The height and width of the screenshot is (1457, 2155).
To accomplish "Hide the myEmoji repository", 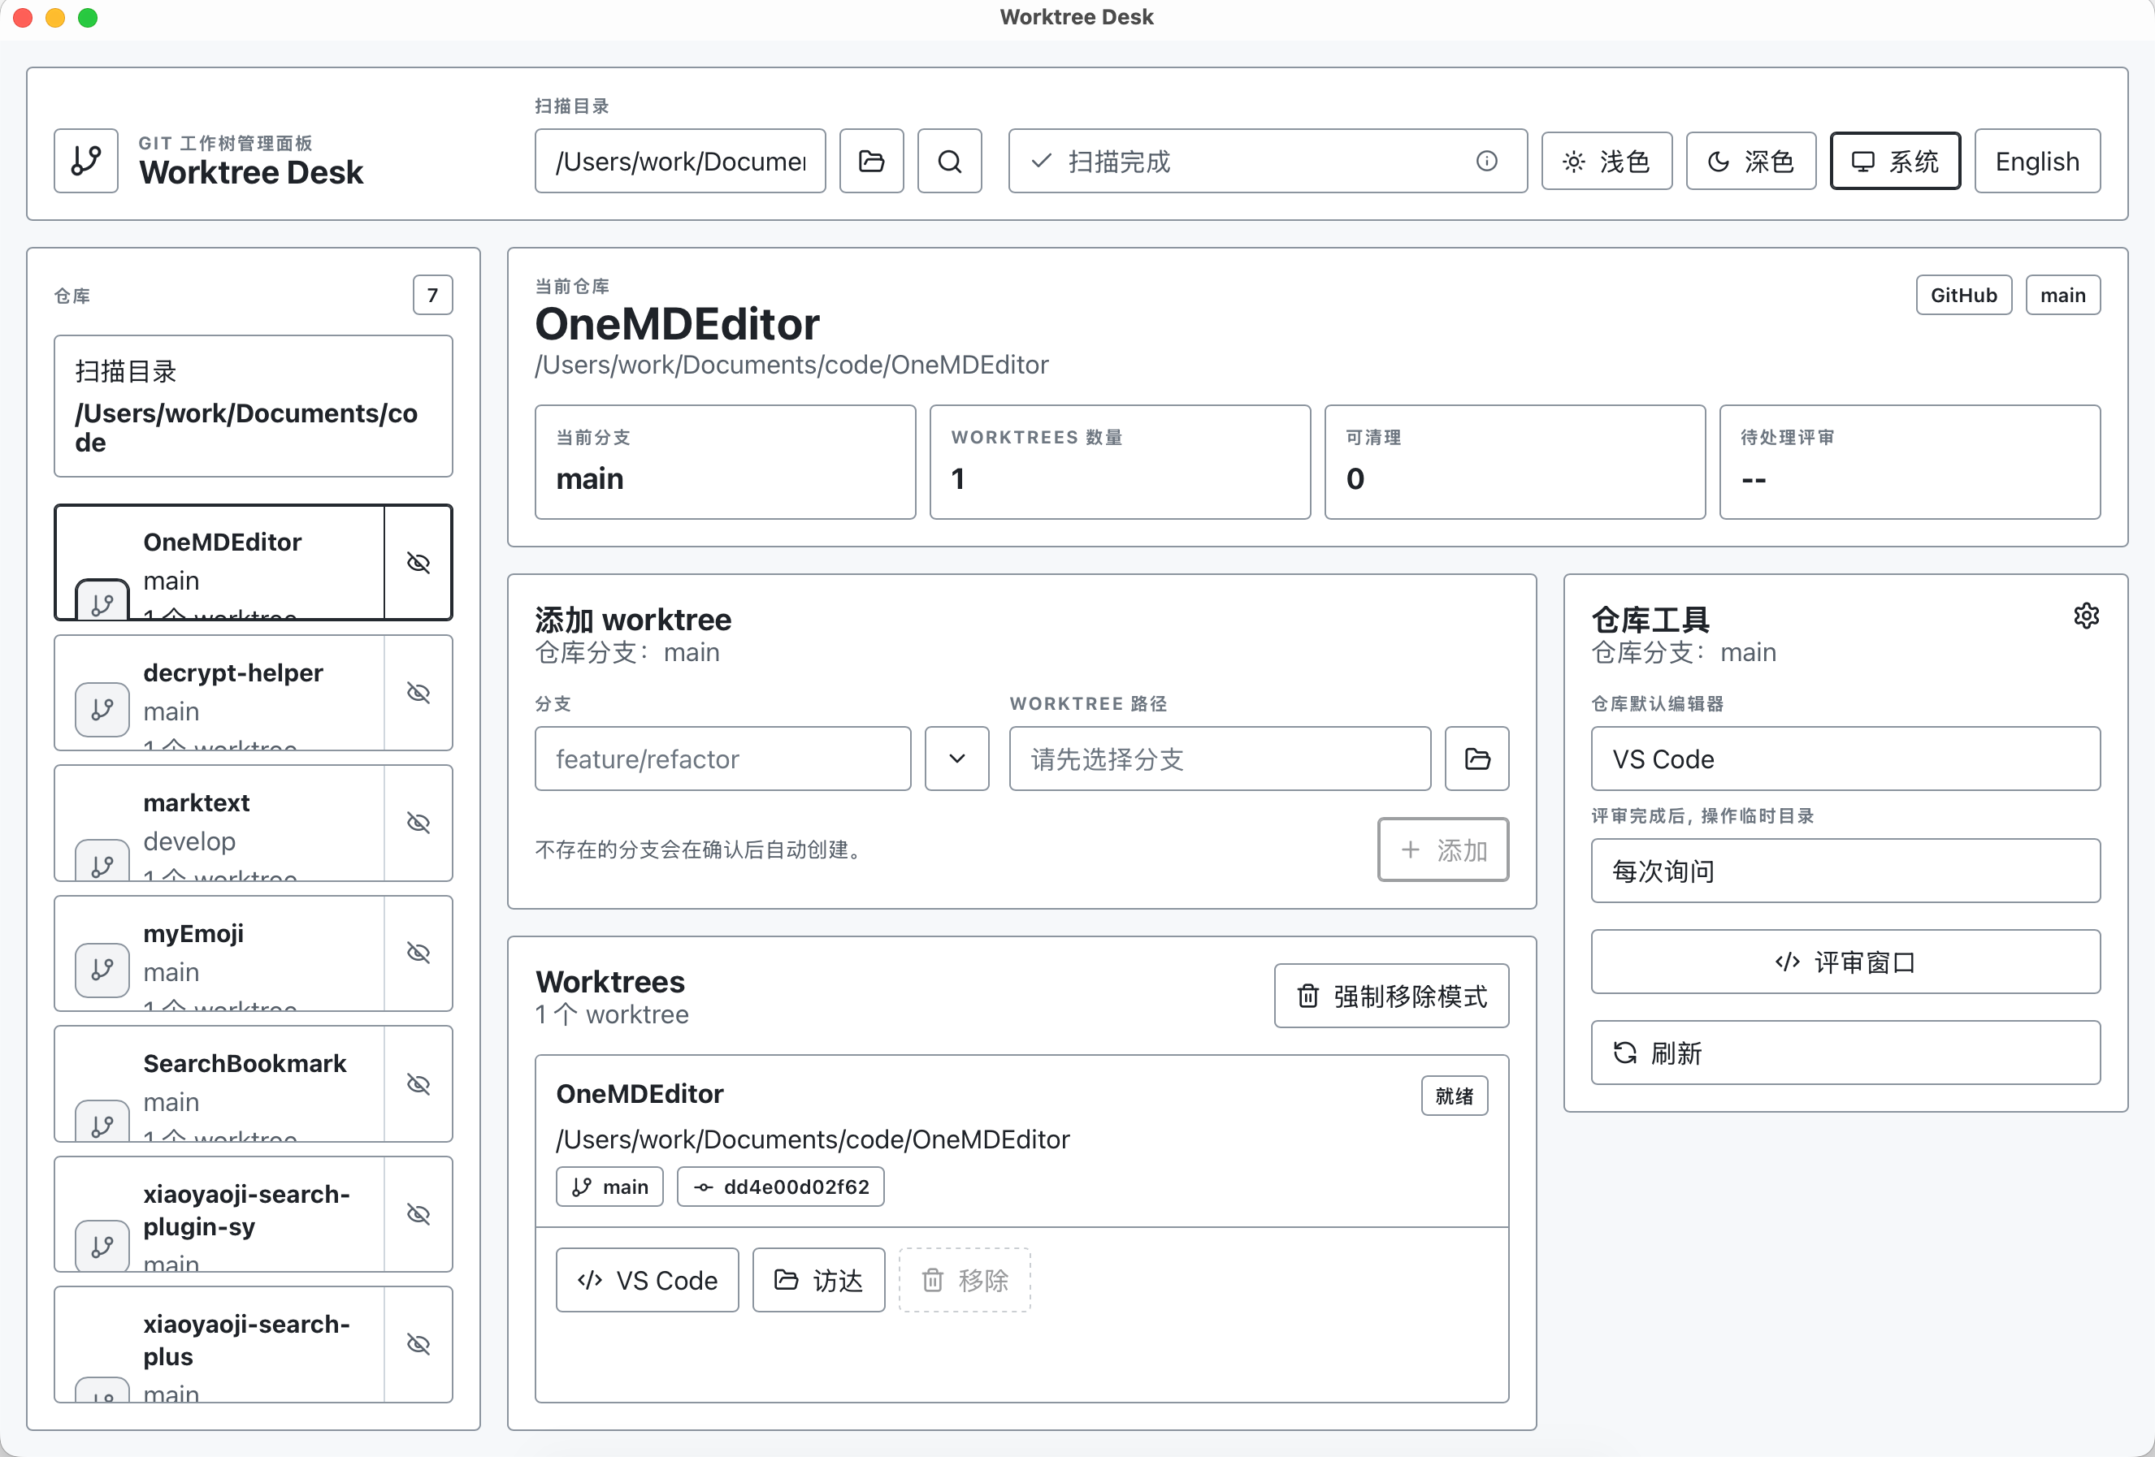I will click(x=418, y=953).
